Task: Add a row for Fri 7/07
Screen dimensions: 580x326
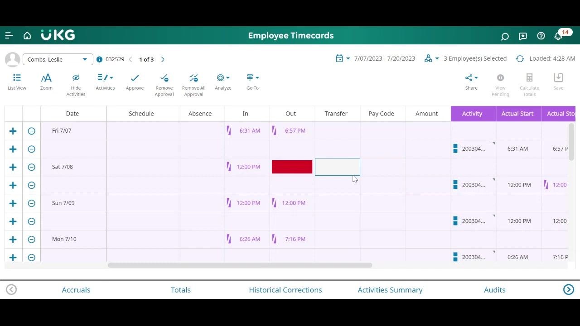Action: coord(13,131)
